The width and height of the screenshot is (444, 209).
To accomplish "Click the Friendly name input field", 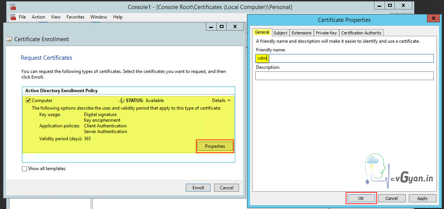I will (x=344, y=59).
